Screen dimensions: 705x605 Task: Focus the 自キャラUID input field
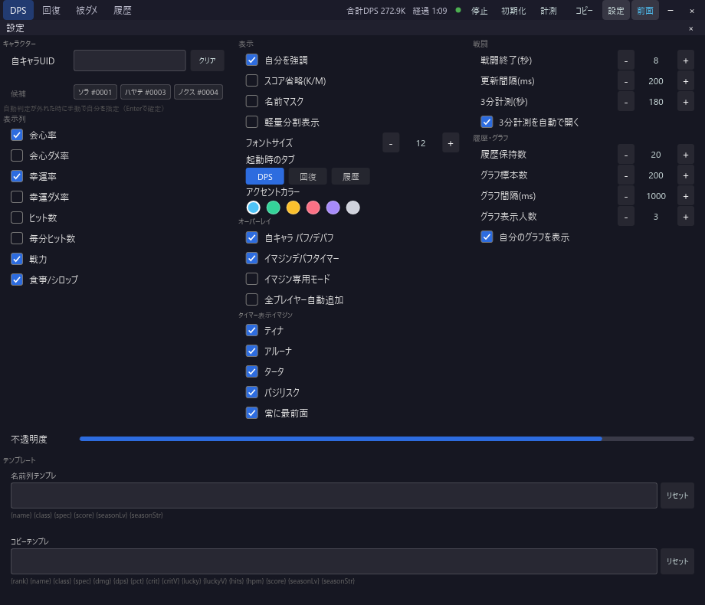(x=130, y=60)
